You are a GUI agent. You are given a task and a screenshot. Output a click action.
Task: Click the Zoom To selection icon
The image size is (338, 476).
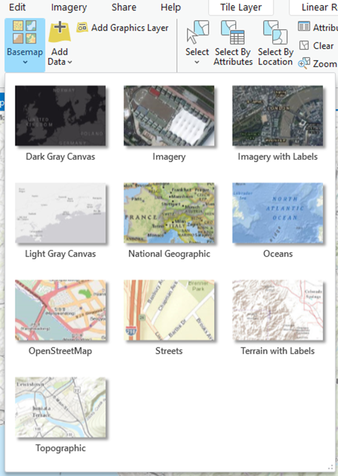point(304,63)
